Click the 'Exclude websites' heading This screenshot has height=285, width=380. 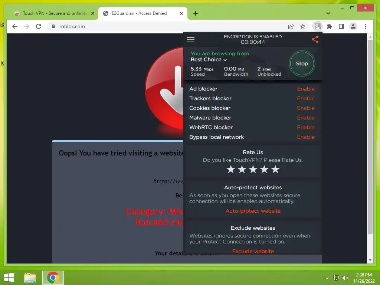[253, 228]
